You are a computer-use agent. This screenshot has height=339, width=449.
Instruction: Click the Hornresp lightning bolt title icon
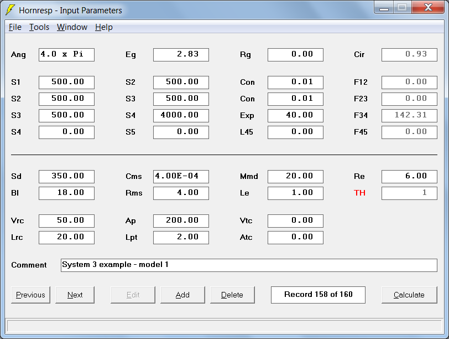tap(10, 10)
